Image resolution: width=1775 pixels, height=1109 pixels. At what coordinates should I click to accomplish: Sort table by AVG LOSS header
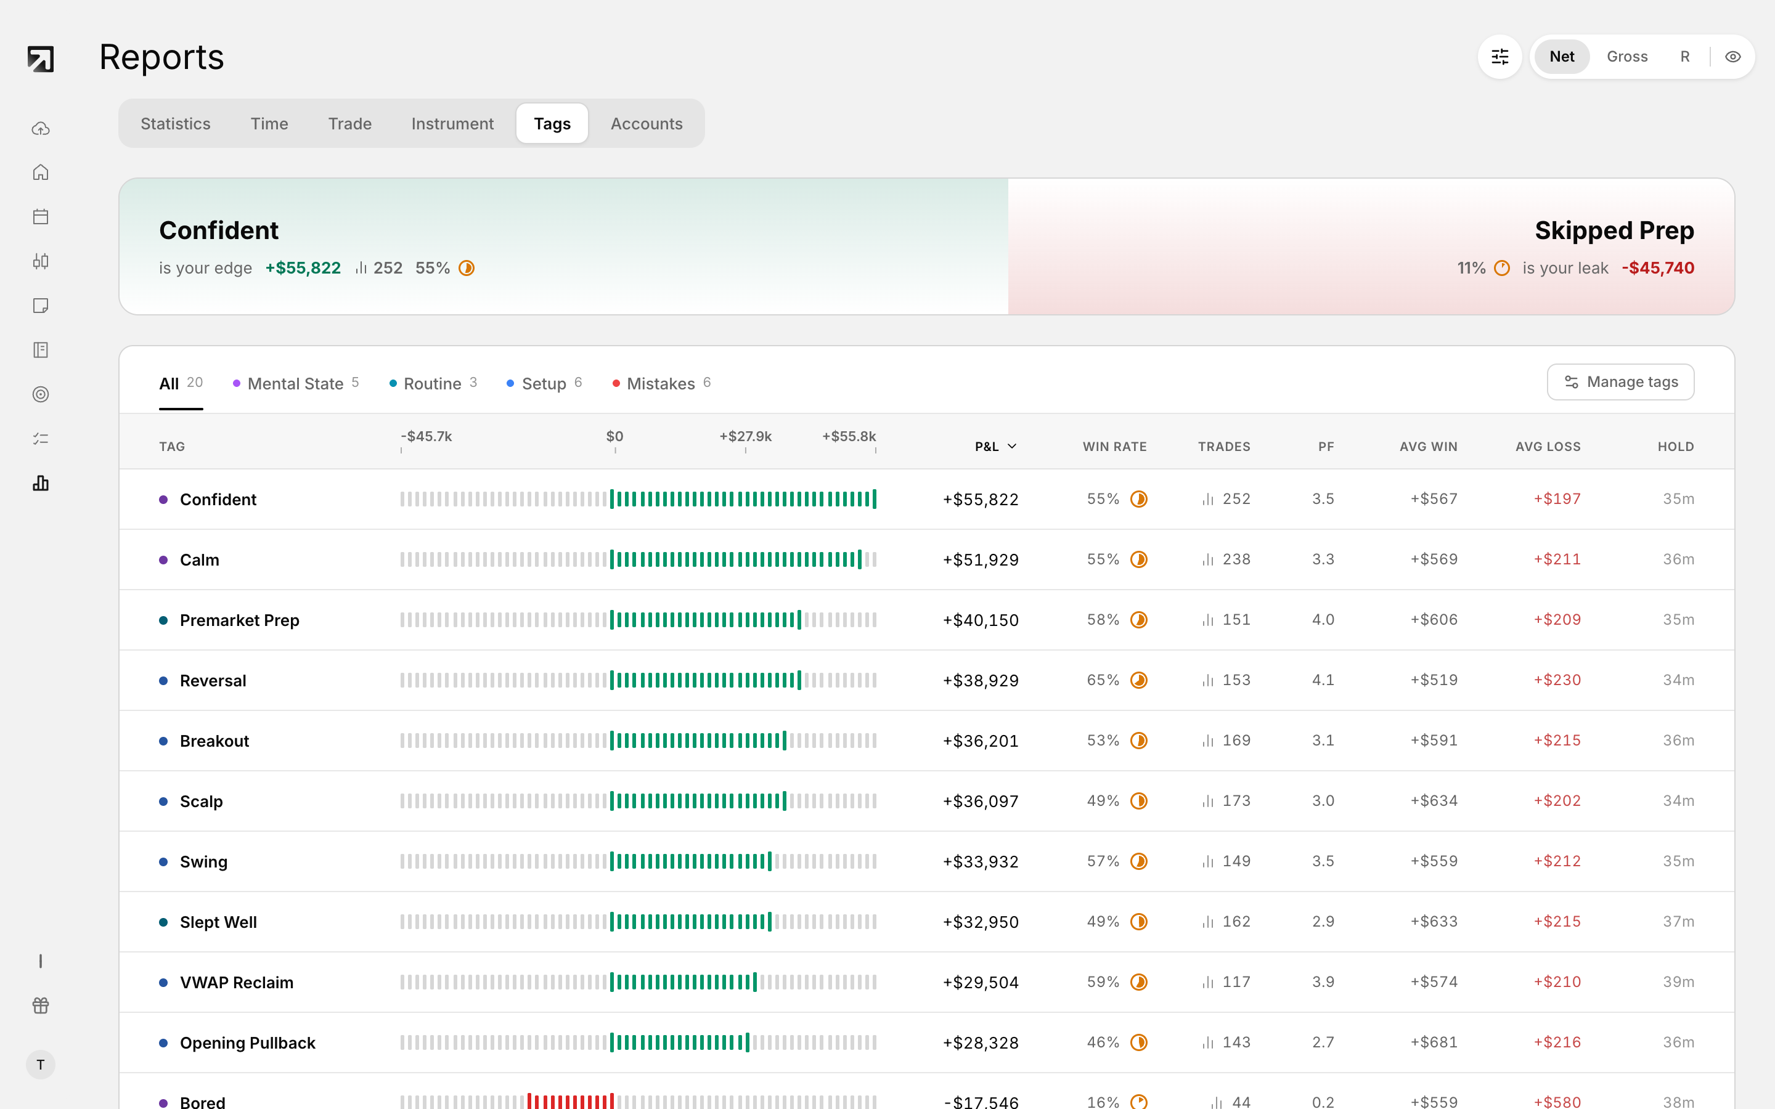[x=1548, y=446]
